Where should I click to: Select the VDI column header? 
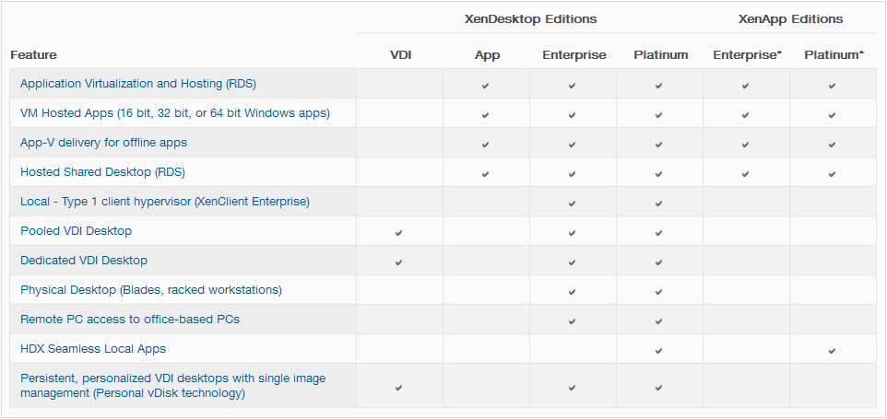point(400,54)
